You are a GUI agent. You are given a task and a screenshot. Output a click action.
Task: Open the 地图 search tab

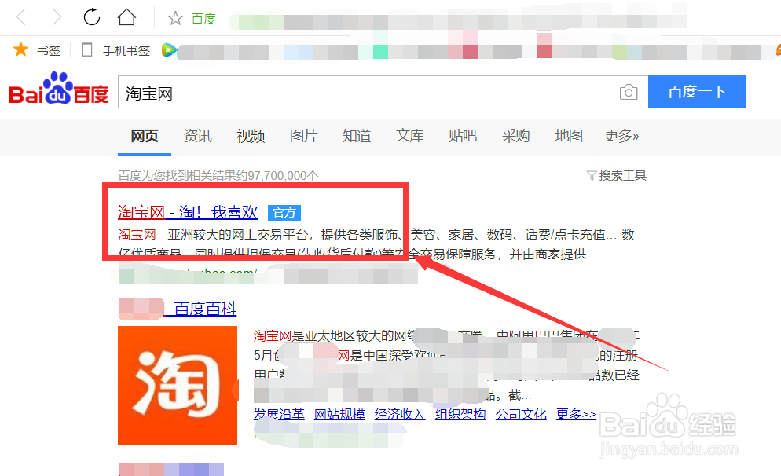click(x=568, y=136)
